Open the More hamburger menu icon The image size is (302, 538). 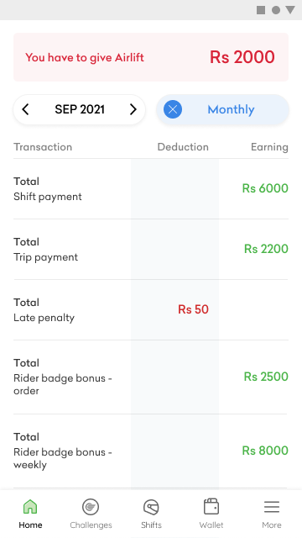[x=272, y=507]
